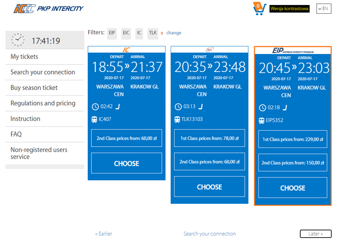The image size is (337, 240).
Task: Open the shopping cart icon
Action: [260, 9]
